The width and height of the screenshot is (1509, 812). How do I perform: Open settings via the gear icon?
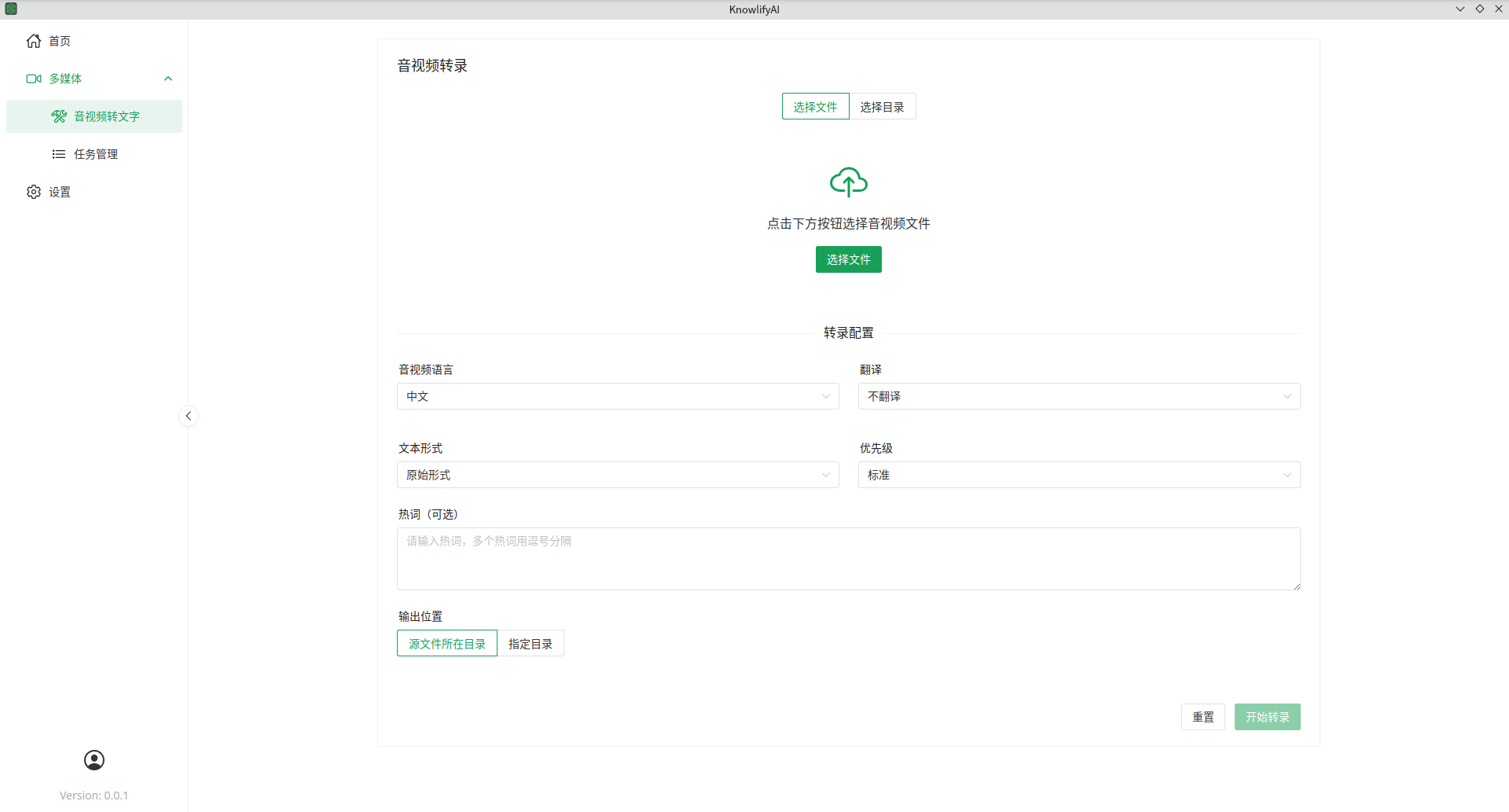pyautogui.click(x=34, y=192)
